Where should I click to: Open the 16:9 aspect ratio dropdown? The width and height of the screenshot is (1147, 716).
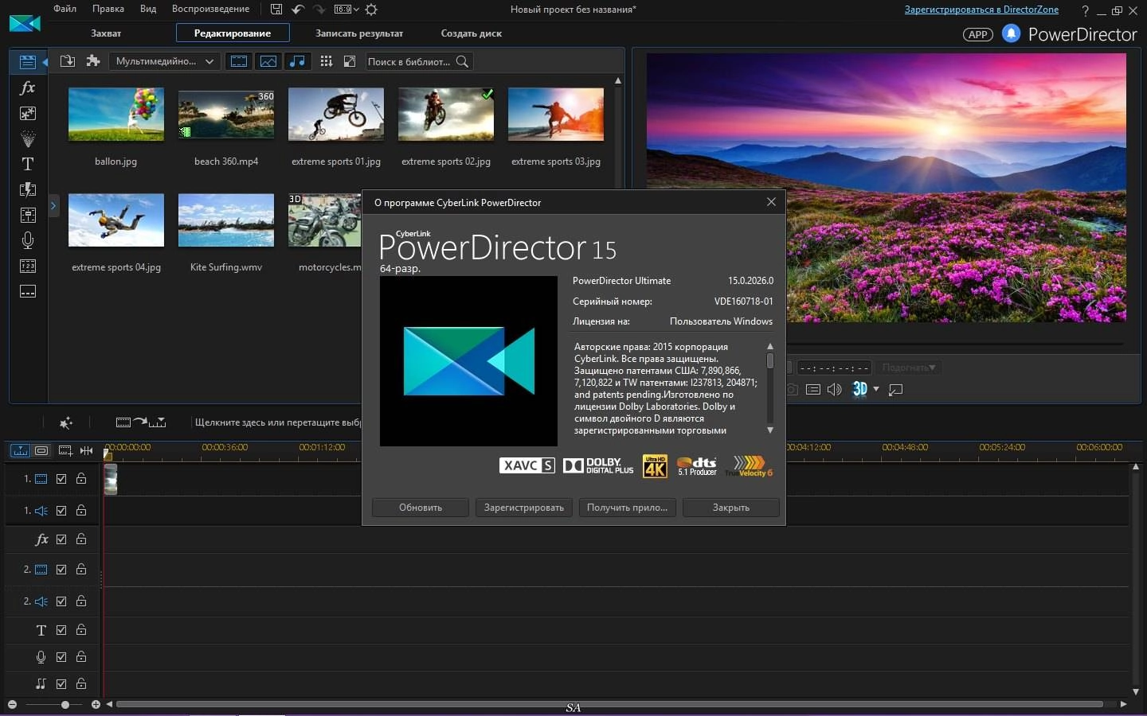coord(346,10)
